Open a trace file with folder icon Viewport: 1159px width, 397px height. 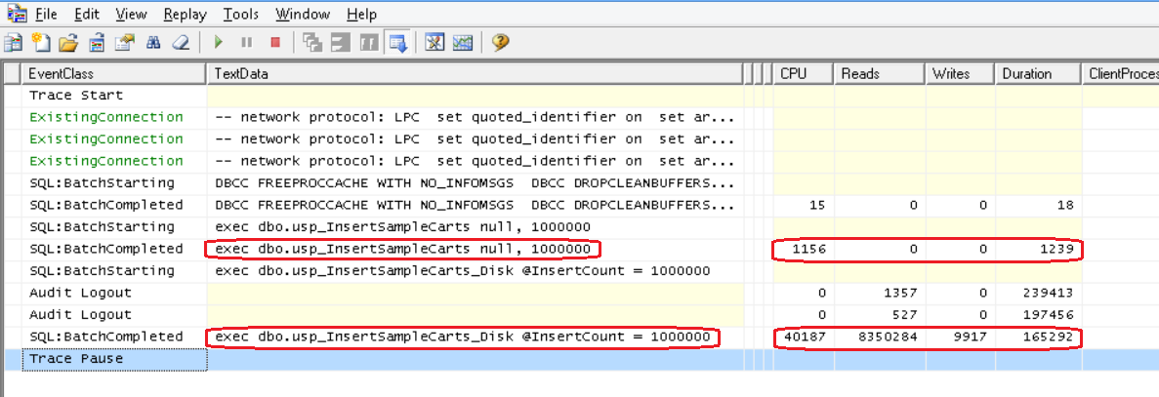click(68, 43)
